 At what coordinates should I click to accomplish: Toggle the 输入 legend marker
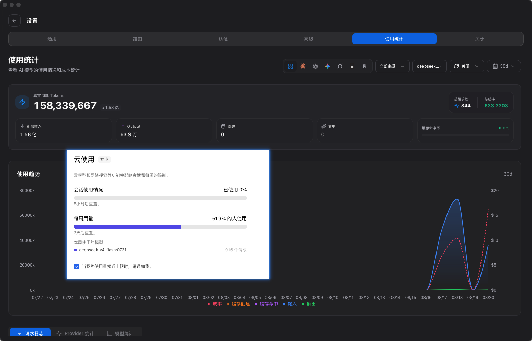pos(284,304)
